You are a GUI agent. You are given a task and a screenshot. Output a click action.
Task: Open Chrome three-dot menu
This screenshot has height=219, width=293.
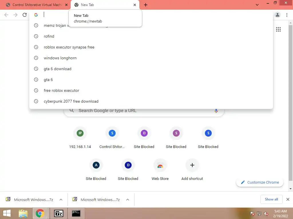click(x=287, y=15)
